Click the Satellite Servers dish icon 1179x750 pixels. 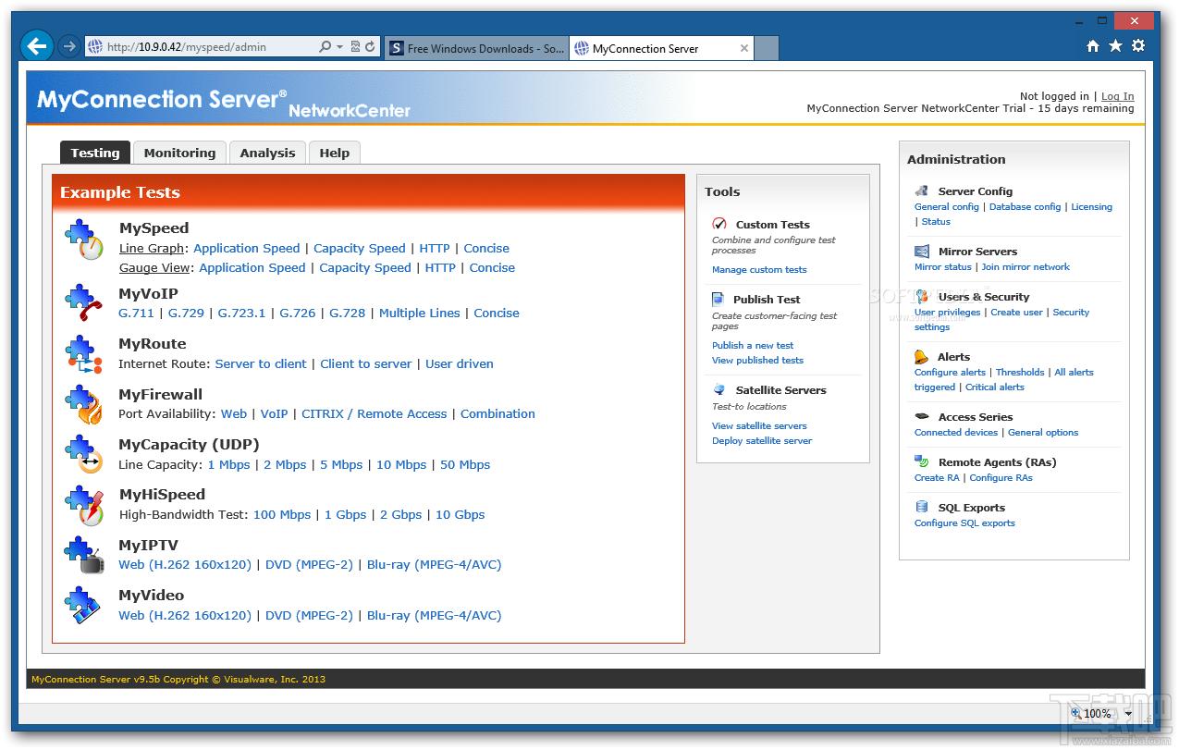[718, 389]
